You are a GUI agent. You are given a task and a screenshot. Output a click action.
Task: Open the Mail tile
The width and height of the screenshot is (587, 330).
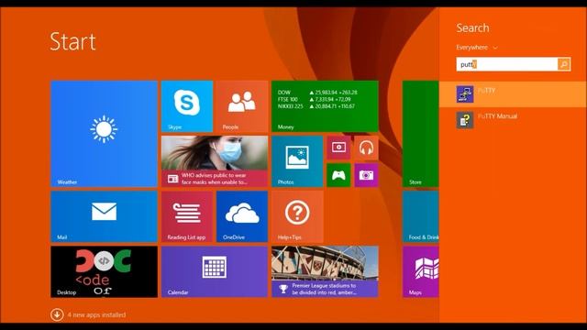point(104,216)
